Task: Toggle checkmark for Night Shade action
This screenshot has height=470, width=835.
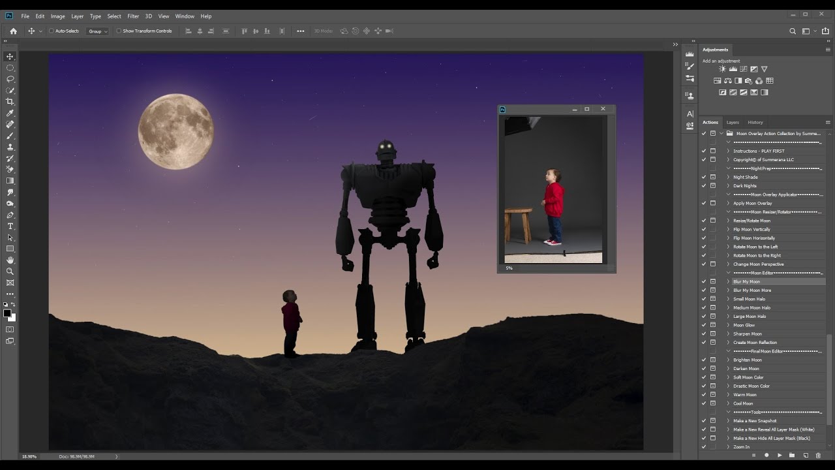Action: [704, 177]
